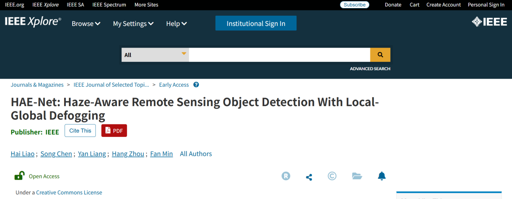Viewport: 512px width, 199px height.
Task: Open IEEE Spectrum in top bar
Action: pos(109,5)
